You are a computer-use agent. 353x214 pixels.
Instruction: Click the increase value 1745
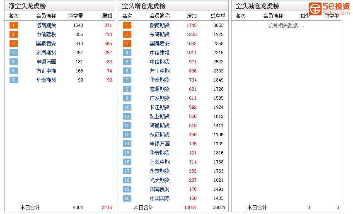click(191, 25)
